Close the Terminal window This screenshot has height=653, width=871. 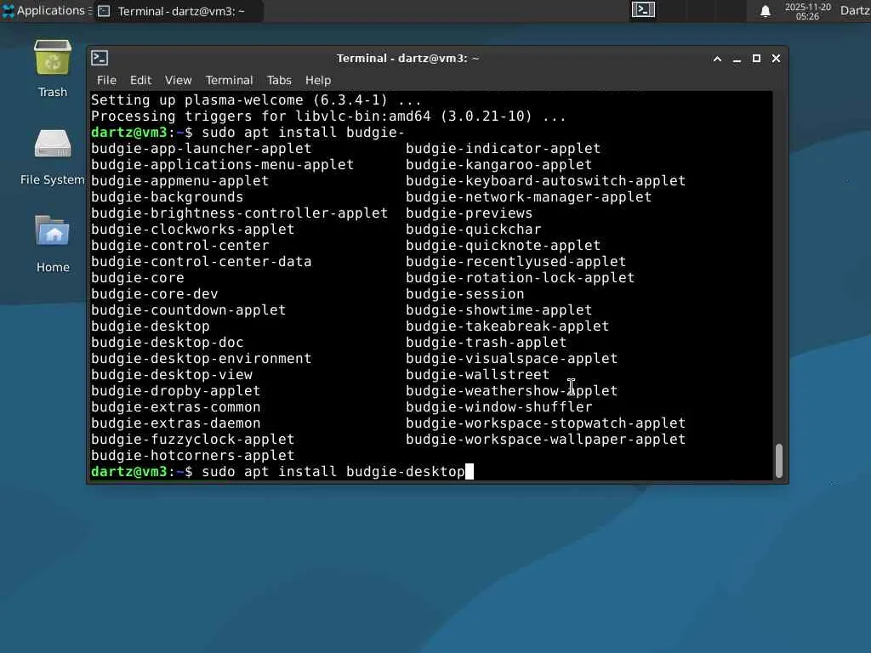(776, 59)
